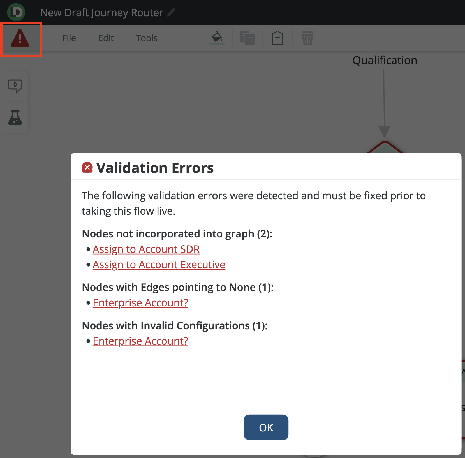This screenshot has width=465, height=458.
Task: Click the green D logo icon
Action: [x=16, y=12]
